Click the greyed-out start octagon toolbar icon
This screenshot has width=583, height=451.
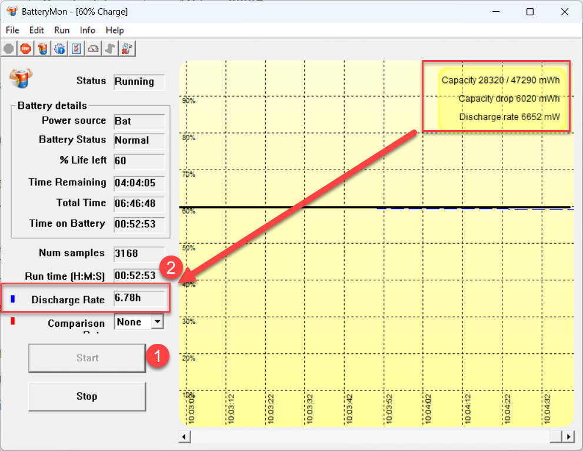pos(9,49)
